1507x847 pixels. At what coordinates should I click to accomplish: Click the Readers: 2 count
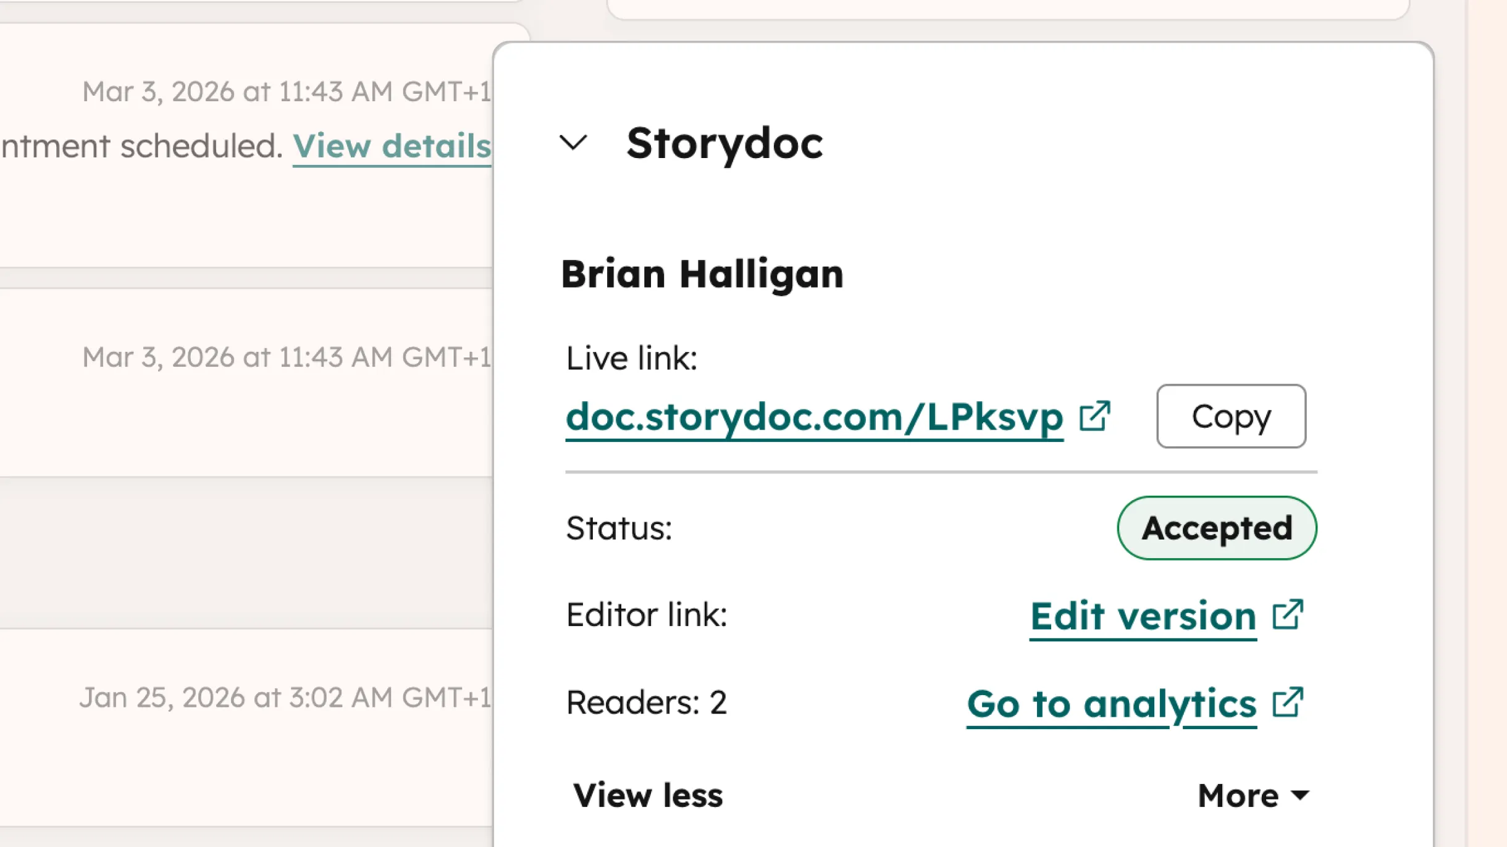647,703
